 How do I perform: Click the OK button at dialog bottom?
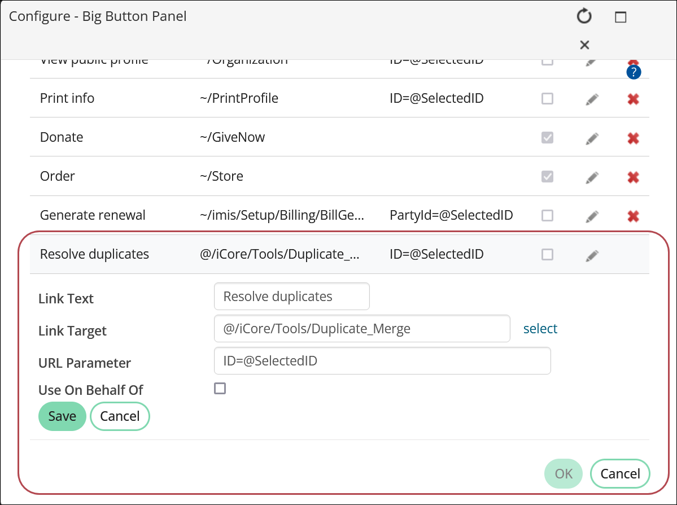click(564, 474)
